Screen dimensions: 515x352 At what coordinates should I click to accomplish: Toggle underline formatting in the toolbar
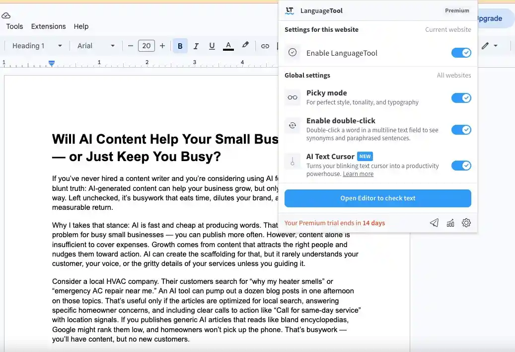coord(212,46)
